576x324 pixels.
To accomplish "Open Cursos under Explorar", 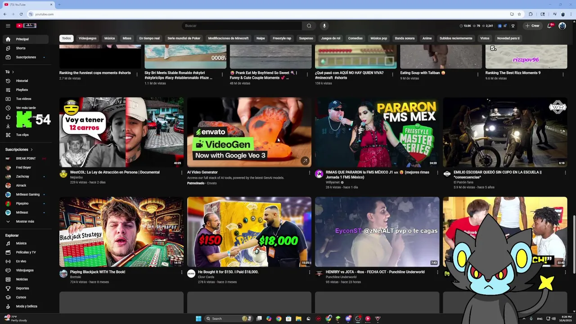I will click(25, 297).
